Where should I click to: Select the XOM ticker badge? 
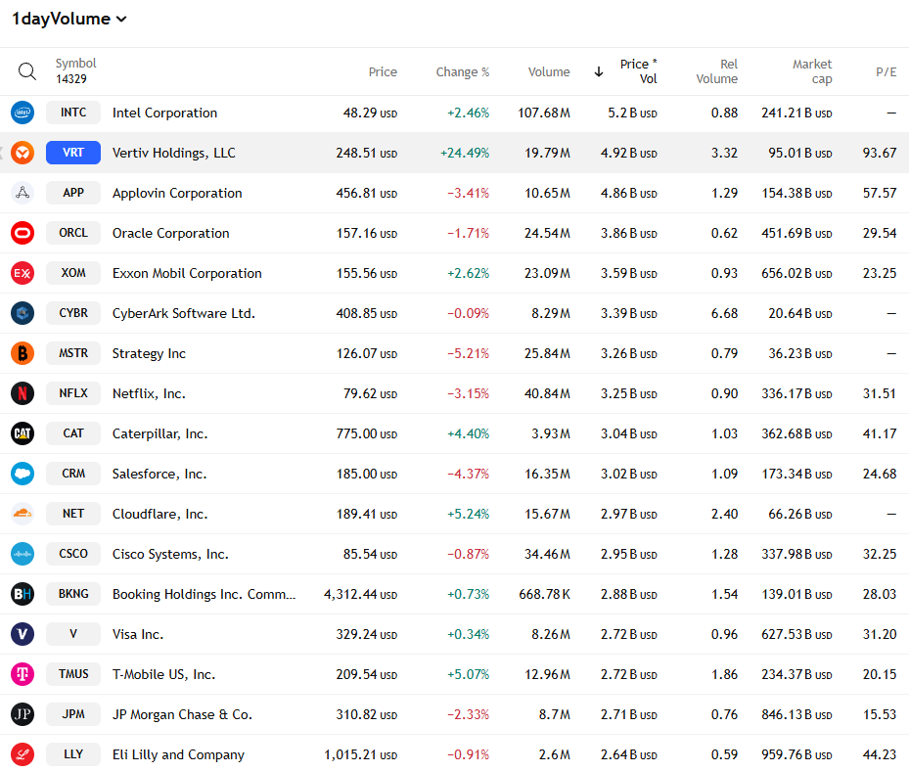tap(73, 273)
